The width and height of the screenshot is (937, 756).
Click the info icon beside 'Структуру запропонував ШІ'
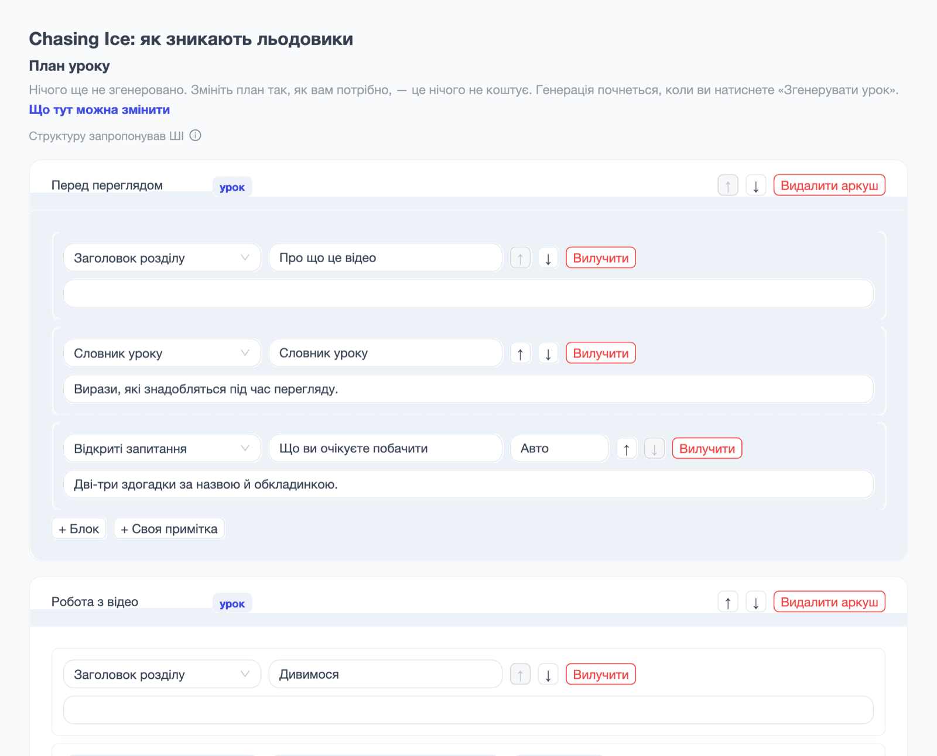196,136
